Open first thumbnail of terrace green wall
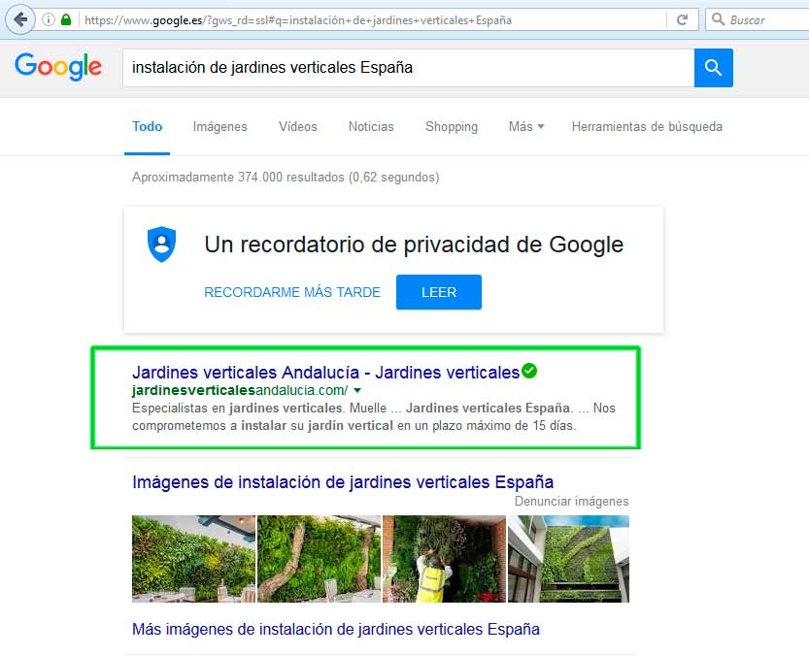 pyautogui.click(x=193, y=559)
